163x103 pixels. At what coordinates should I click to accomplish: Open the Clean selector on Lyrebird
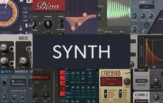pos(111,84)
